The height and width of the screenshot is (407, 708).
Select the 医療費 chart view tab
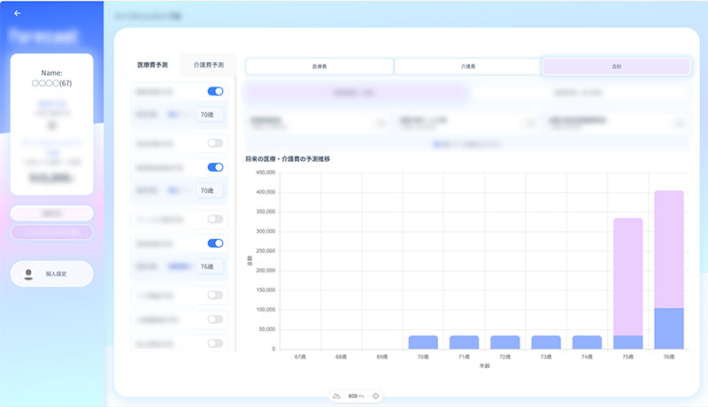point(319,66)
